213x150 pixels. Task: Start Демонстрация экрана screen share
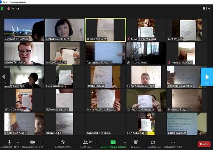pyautogui.click(x=113, y=144)
